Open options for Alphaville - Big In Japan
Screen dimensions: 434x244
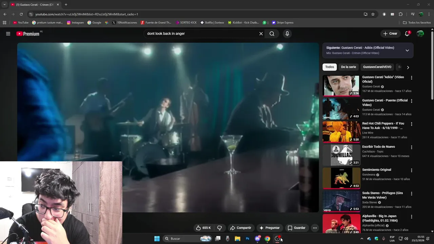(x=412, y=217)
